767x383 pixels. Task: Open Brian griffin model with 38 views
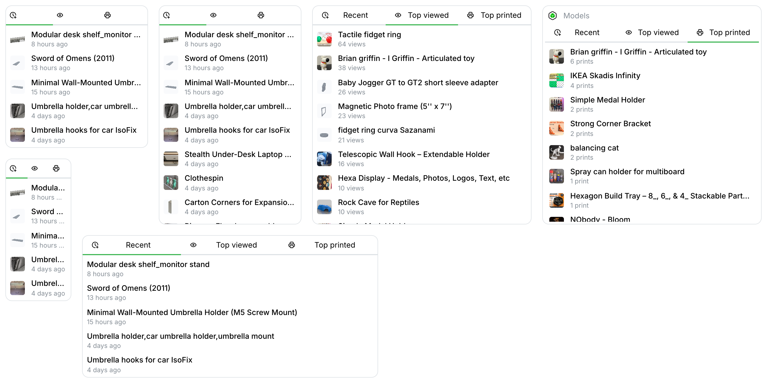tap(422, 63)
